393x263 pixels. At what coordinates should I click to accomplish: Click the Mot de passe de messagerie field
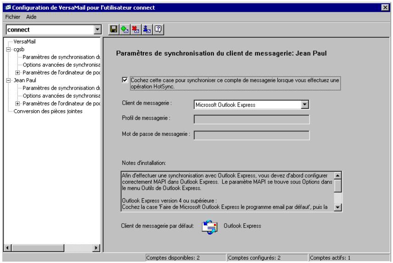point(252,135)
